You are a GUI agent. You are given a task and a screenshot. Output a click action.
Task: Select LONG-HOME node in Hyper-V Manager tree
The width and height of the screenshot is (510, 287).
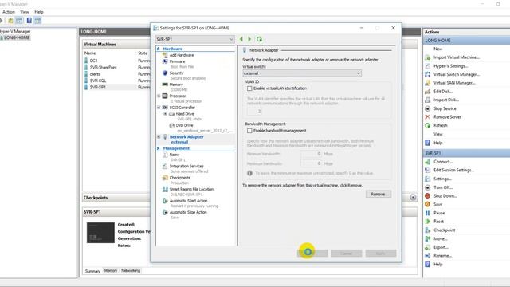(17, 37)
